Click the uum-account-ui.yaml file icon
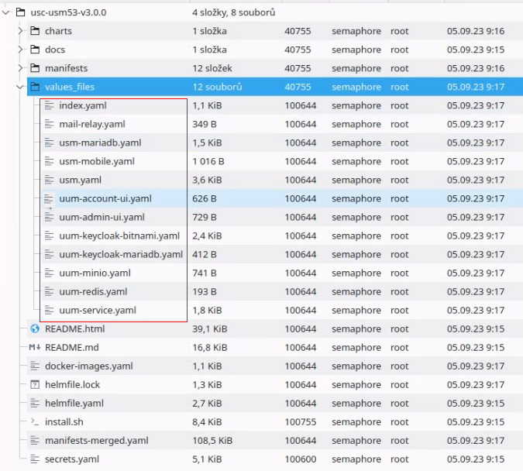This screenshot has width=523, height=471. point(49,199)
